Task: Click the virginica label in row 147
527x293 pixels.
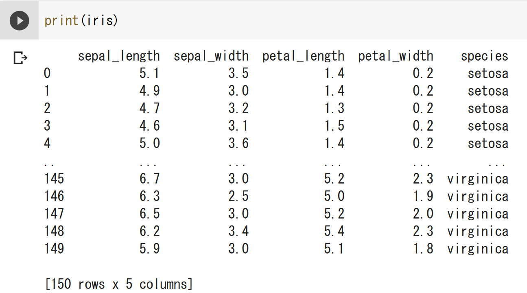Action: (478, 214)
